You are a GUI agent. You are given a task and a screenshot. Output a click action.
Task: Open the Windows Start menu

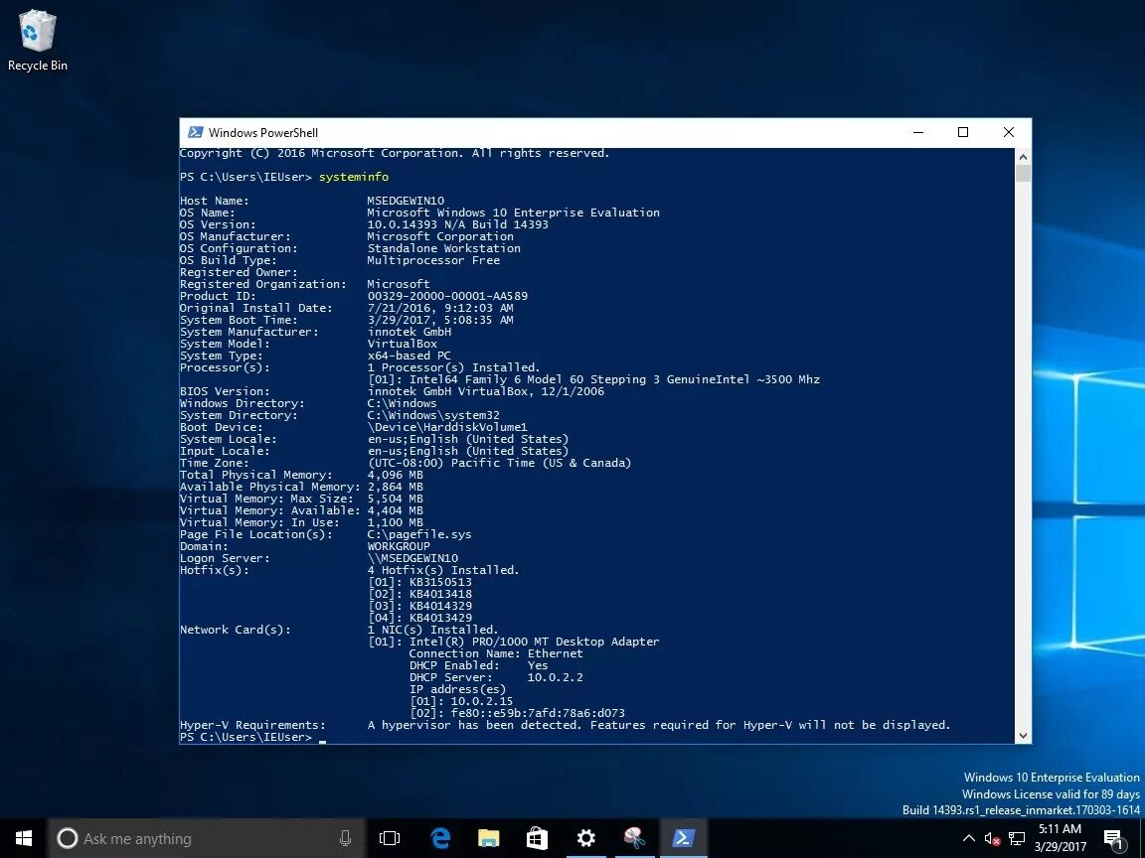[24, 838]
